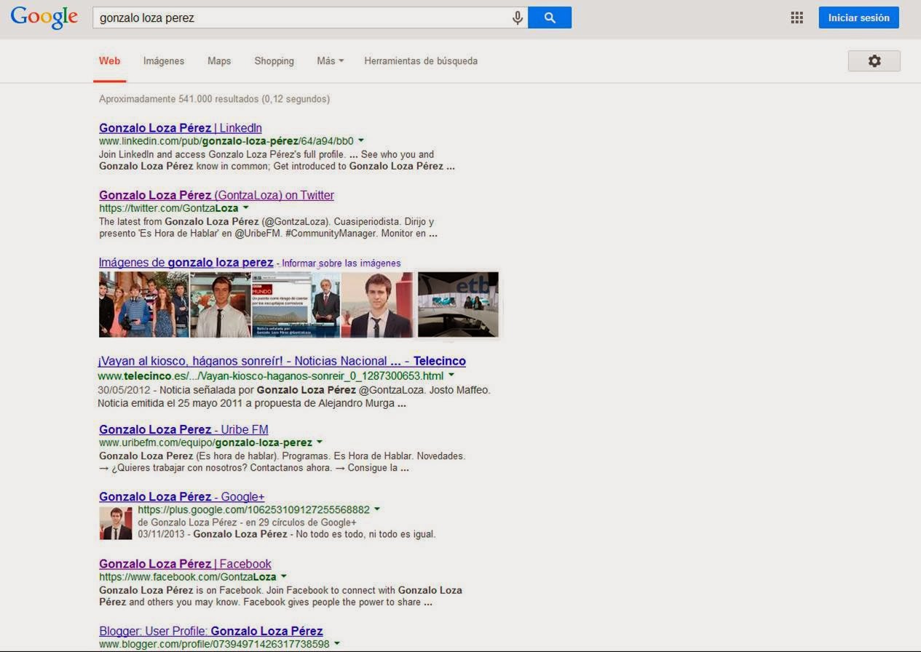Expand the Telecinco result URL arrow
The image size is (921, 652).
[451, 375]
